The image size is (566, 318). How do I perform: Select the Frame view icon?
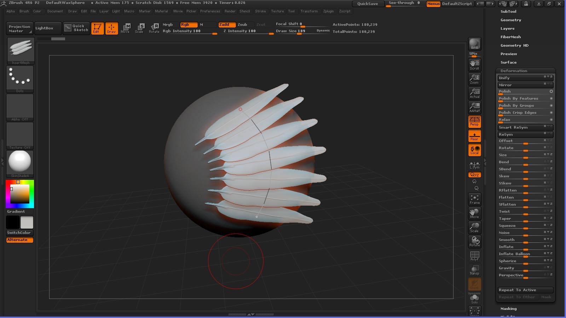point(474,199)
